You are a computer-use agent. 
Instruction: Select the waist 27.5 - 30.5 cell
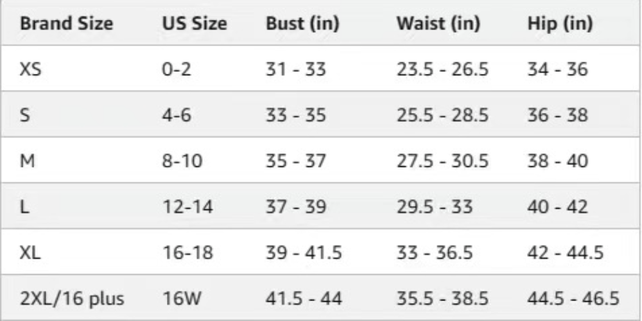[442, 161]
